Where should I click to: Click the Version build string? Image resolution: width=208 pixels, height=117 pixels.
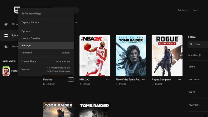tap(58, 69)
